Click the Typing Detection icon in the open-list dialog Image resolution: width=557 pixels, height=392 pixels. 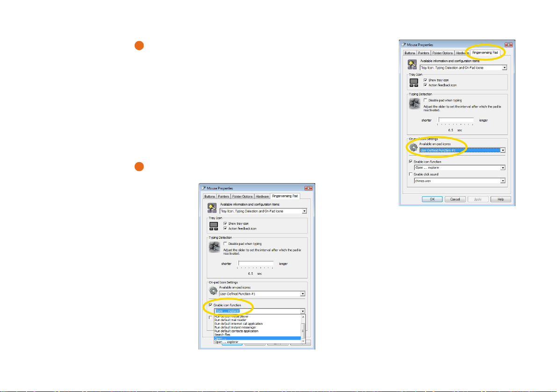215,247
